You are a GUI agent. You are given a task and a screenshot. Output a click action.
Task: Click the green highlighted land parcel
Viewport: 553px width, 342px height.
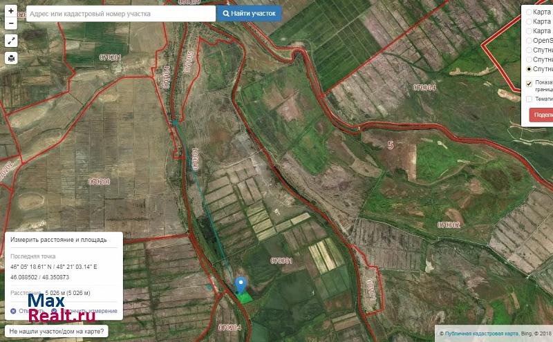coord(243,296)
